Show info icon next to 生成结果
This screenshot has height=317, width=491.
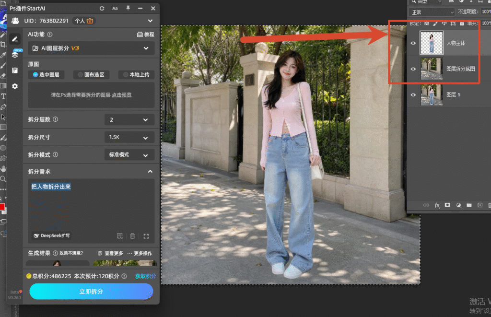pyautogui.click(x=56, y=253)
